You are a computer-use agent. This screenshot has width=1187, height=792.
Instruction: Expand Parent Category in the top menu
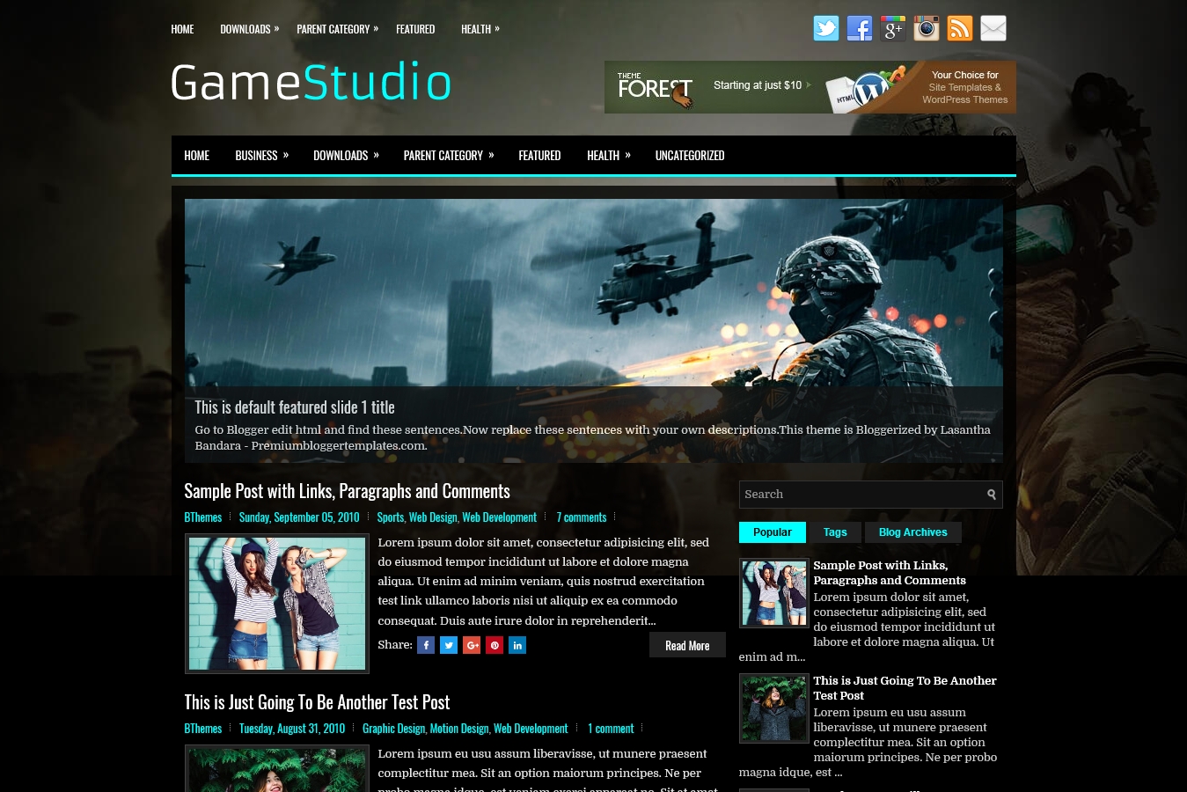(x=337, y=29)
